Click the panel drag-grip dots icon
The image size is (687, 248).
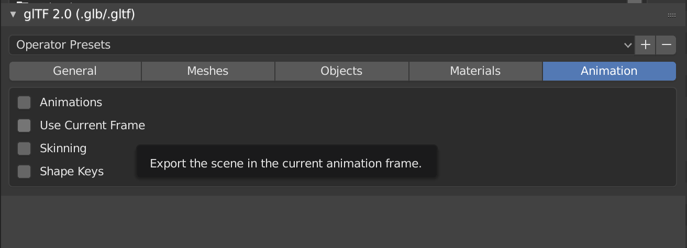672,16
